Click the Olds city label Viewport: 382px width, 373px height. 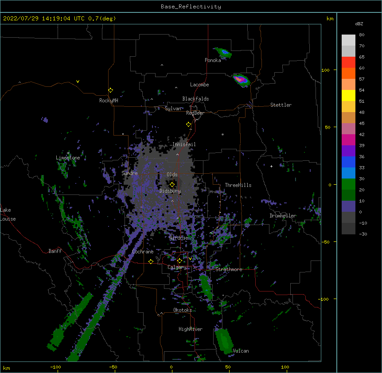pyautogui.click(x=172, y=175)
